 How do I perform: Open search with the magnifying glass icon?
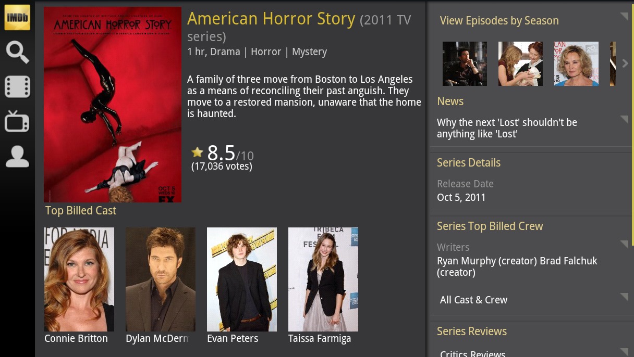pos(17,53)
